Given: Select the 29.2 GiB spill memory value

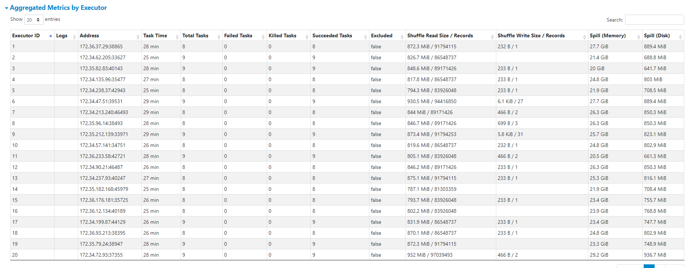Looking at the screenshot, I should point(599,255).
